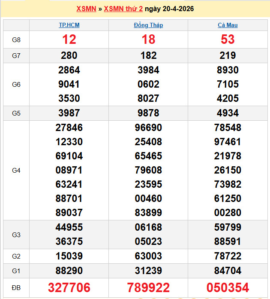Select G1 result 88290 for TP.HCM
Image resolution: width=270 pixels, height=299 pixels.
click(x=69, y=271)
